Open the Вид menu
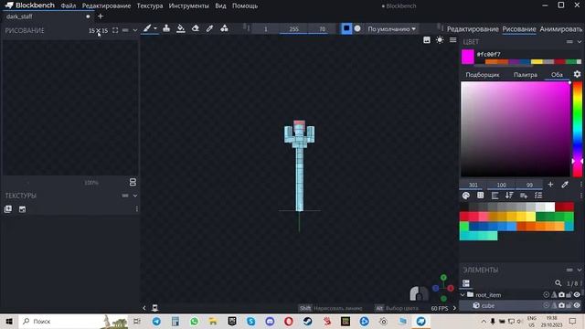Viewport: 585px width, 329px height. pyautogui.click(x=220, y=6)
